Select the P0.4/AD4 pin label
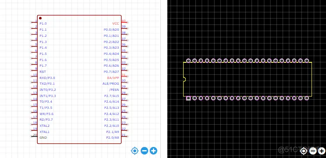 [111, 54]
